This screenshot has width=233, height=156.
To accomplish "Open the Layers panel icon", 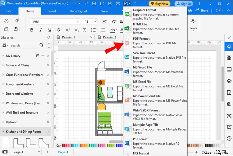I will click(229, 81).
